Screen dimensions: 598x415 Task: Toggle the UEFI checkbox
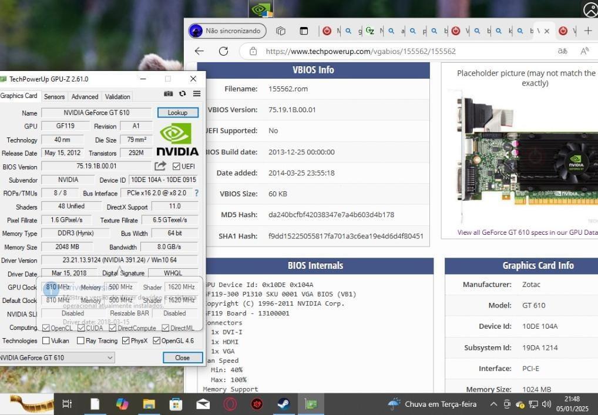pos(176,166)
